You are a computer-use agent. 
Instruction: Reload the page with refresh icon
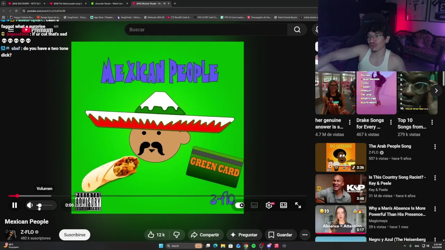pos(16,11)
